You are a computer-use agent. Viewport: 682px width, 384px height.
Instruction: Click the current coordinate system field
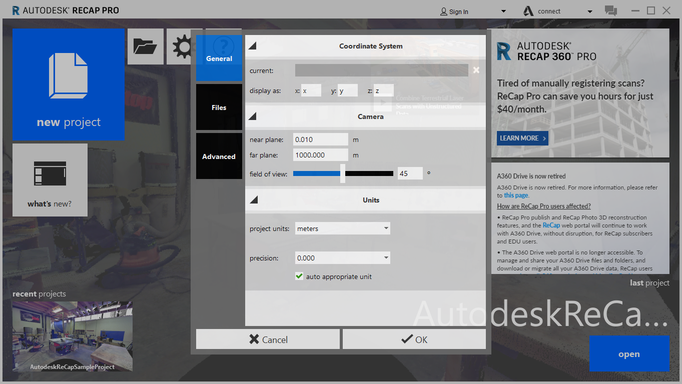[x=382, y=70]
